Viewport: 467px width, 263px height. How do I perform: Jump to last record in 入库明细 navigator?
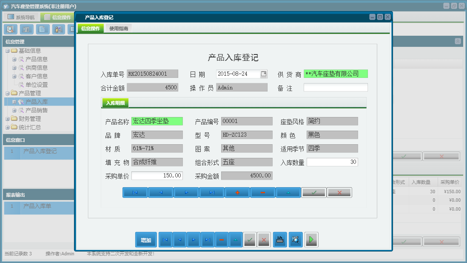(212, 193)
